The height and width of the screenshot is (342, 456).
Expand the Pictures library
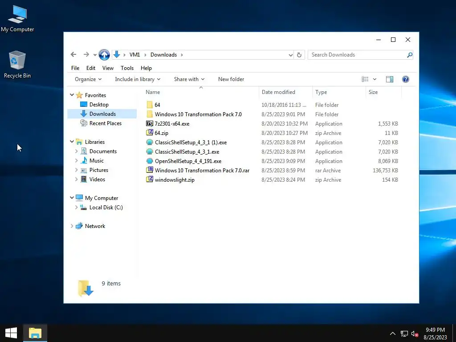[76, 170]
